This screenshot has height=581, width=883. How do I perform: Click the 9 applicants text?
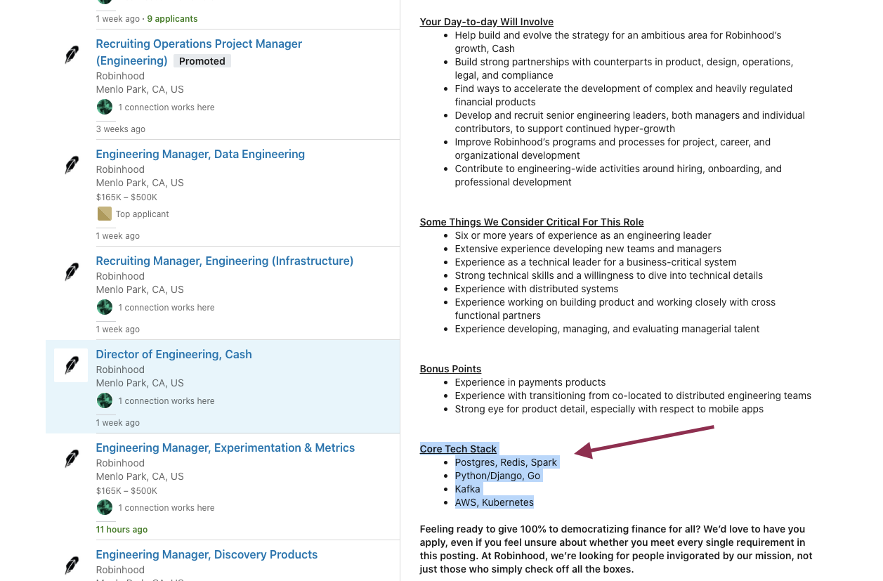click(x=172, y=18)
